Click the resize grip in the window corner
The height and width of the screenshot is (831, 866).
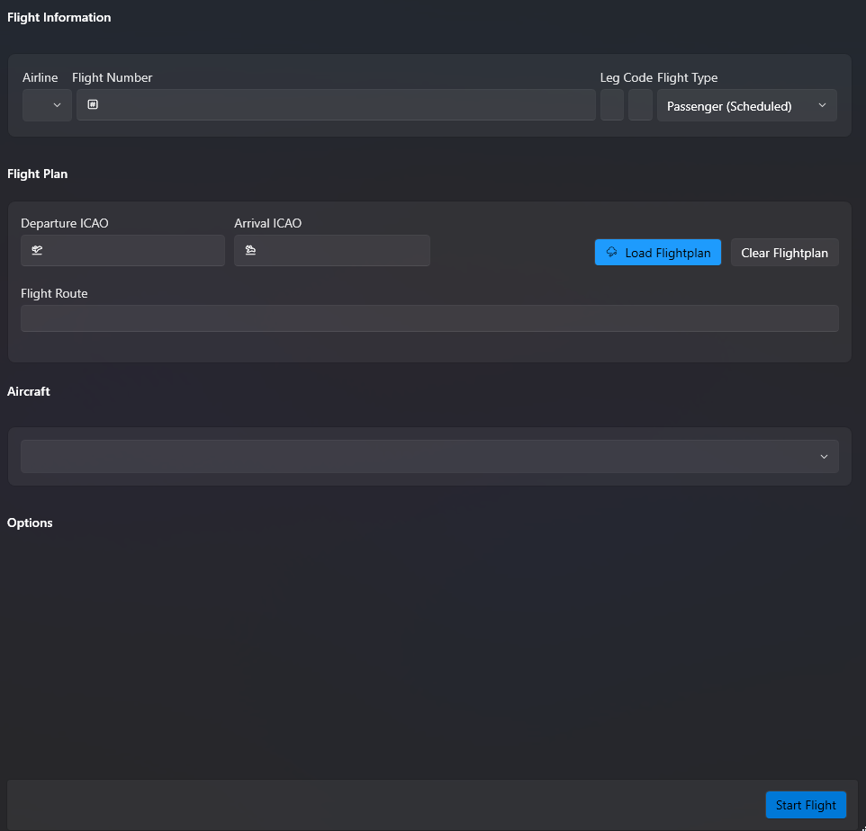(861, 827)
